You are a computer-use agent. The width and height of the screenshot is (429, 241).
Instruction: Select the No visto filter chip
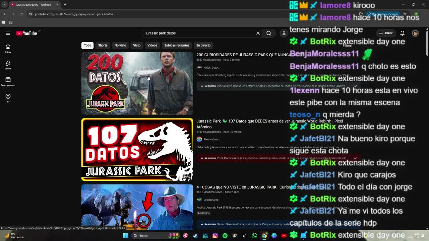point(120,45)
